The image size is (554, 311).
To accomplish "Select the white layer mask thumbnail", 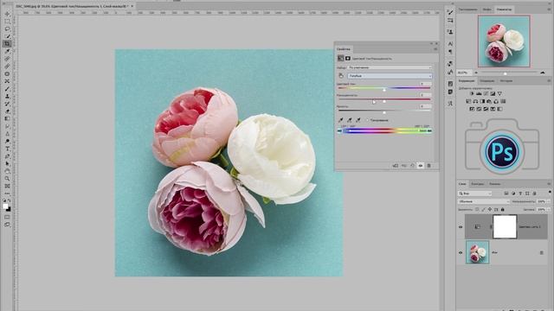I will pos(505,226).
